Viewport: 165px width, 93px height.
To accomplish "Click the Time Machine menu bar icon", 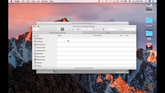I will 106,1.
